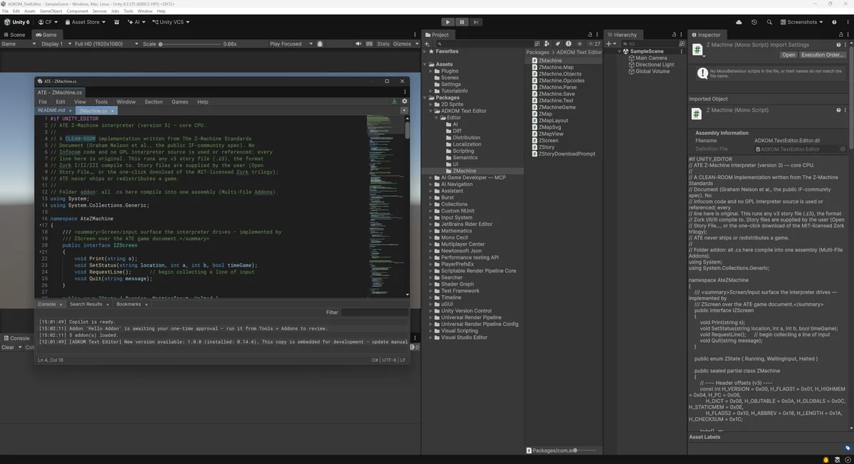The image size is (854, 464).
Task: Open the Unity cloud services icon
Action: [x=739, y=22]
